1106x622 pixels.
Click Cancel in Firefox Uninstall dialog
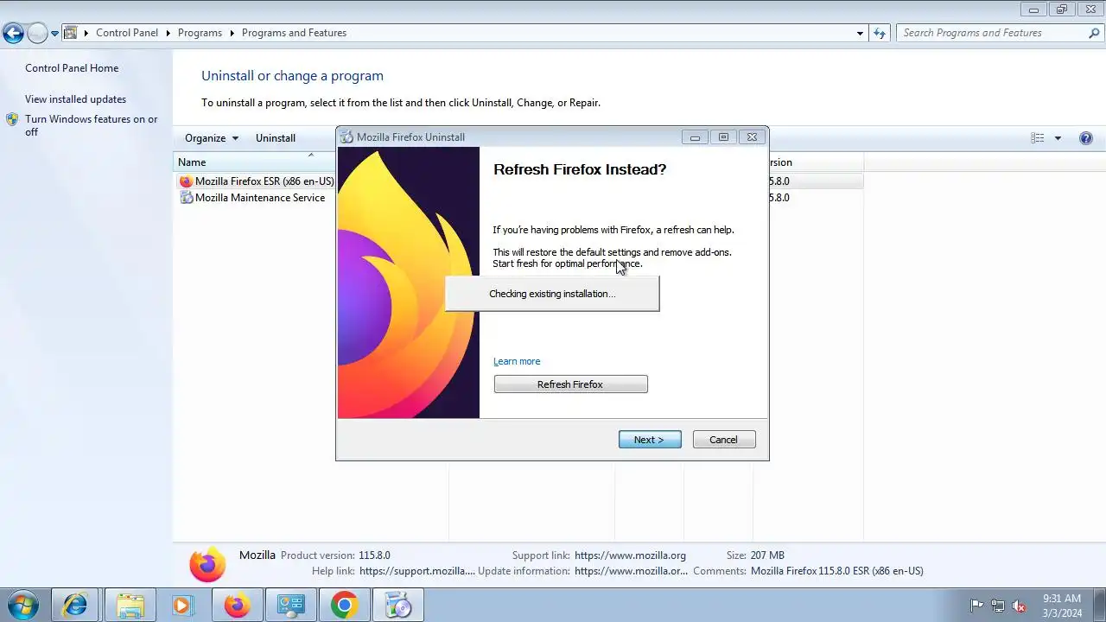pos(724,440)
